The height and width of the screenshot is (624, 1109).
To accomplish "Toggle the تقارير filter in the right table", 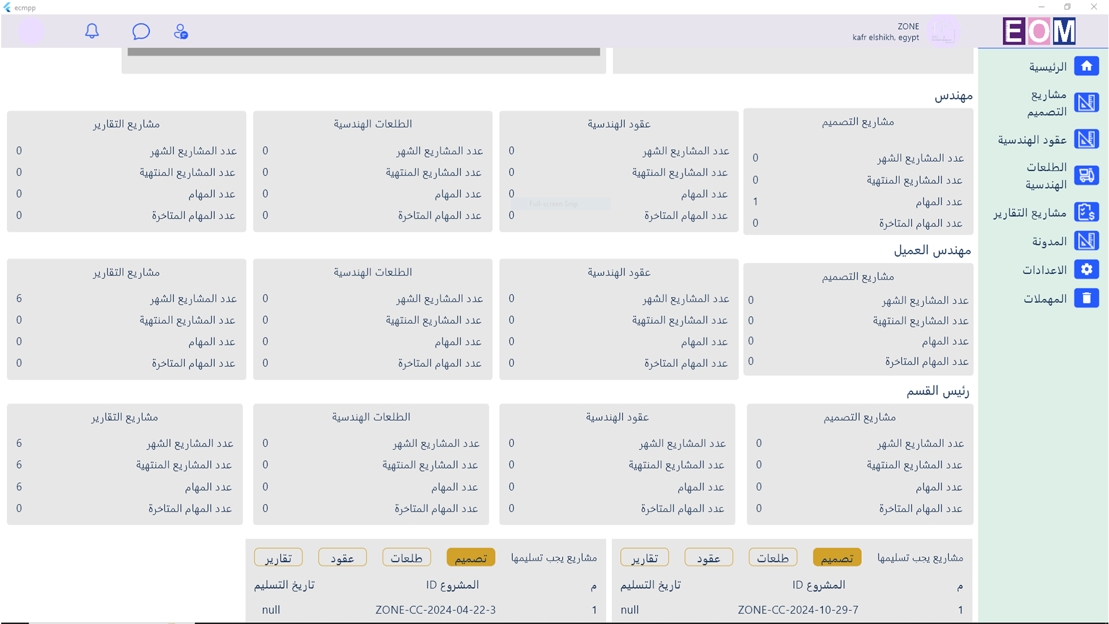I will (645, 557).
